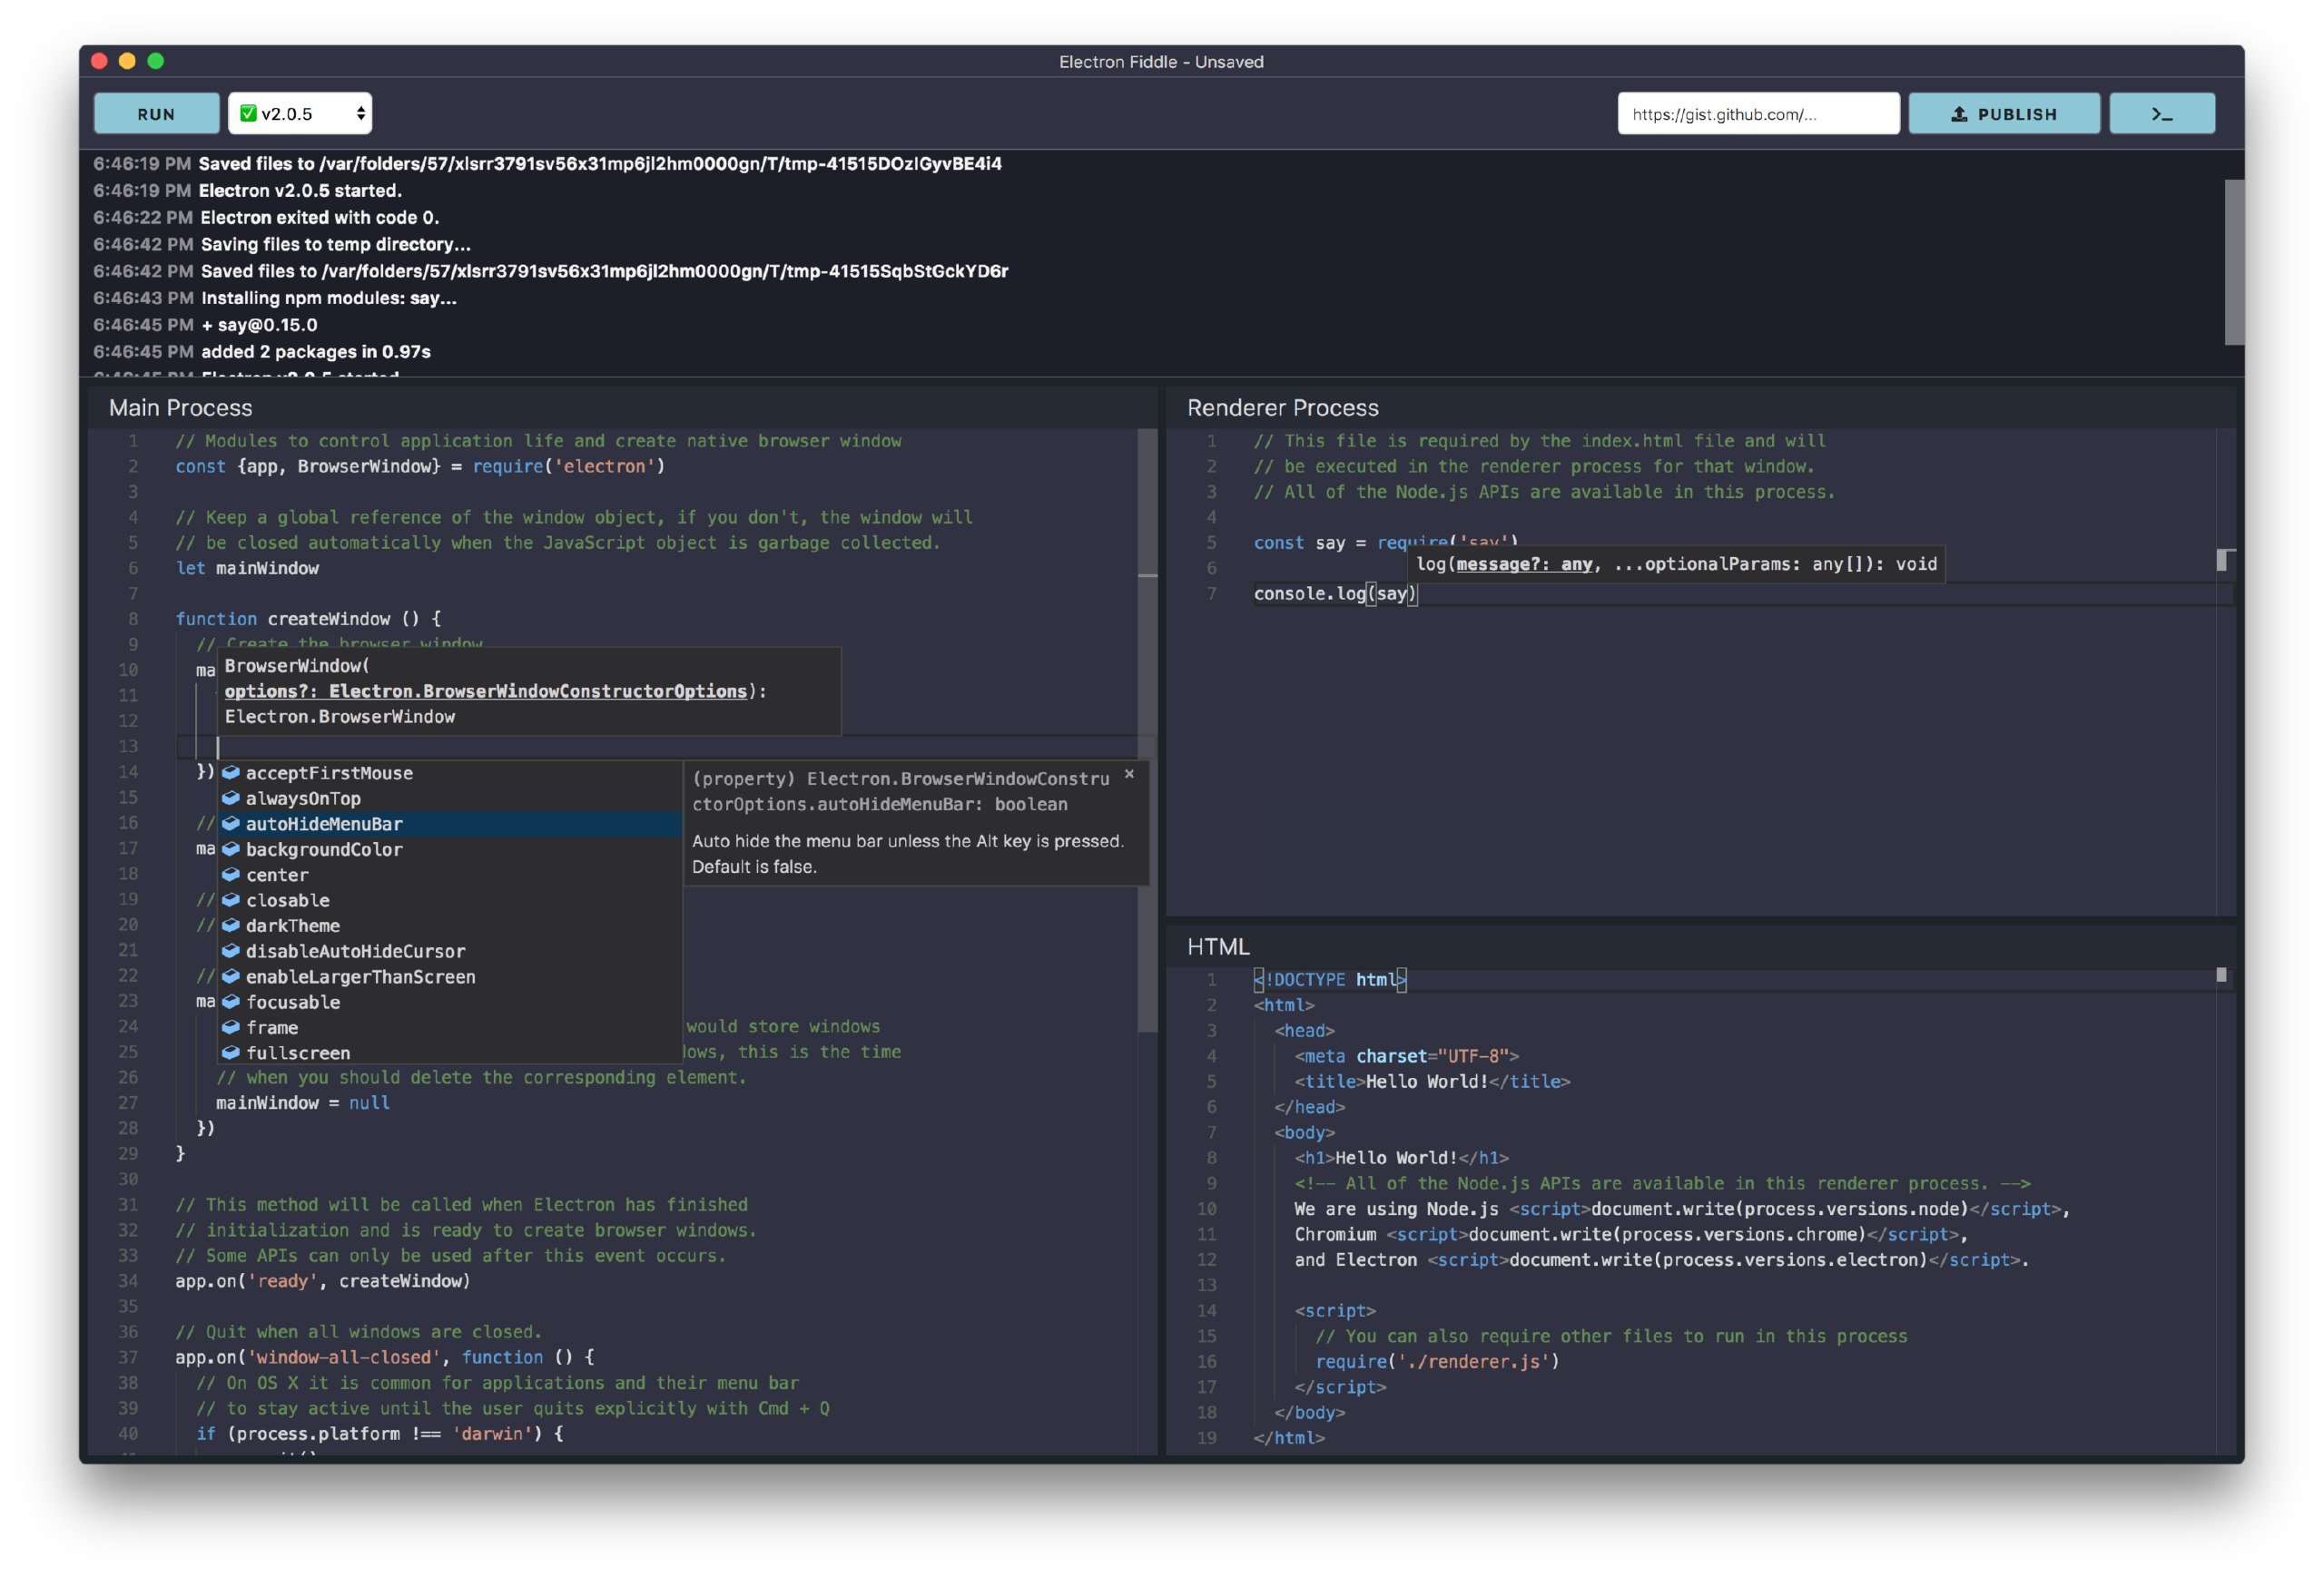The width and height of the screenshot is (2324, 1577).
Task: Click the upload icon on Publish button
Action: [1959, 114]
